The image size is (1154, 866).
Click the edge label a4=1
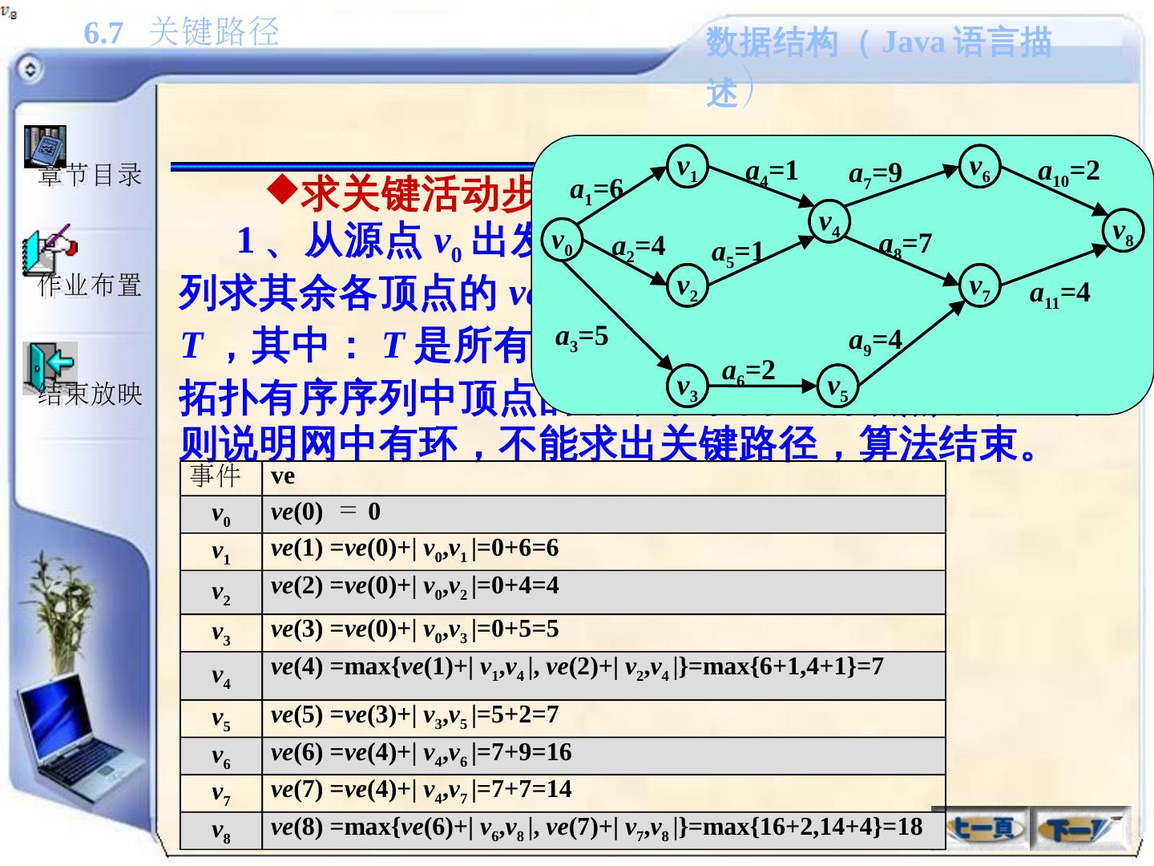pyautogui.click(x=772, y=172)
